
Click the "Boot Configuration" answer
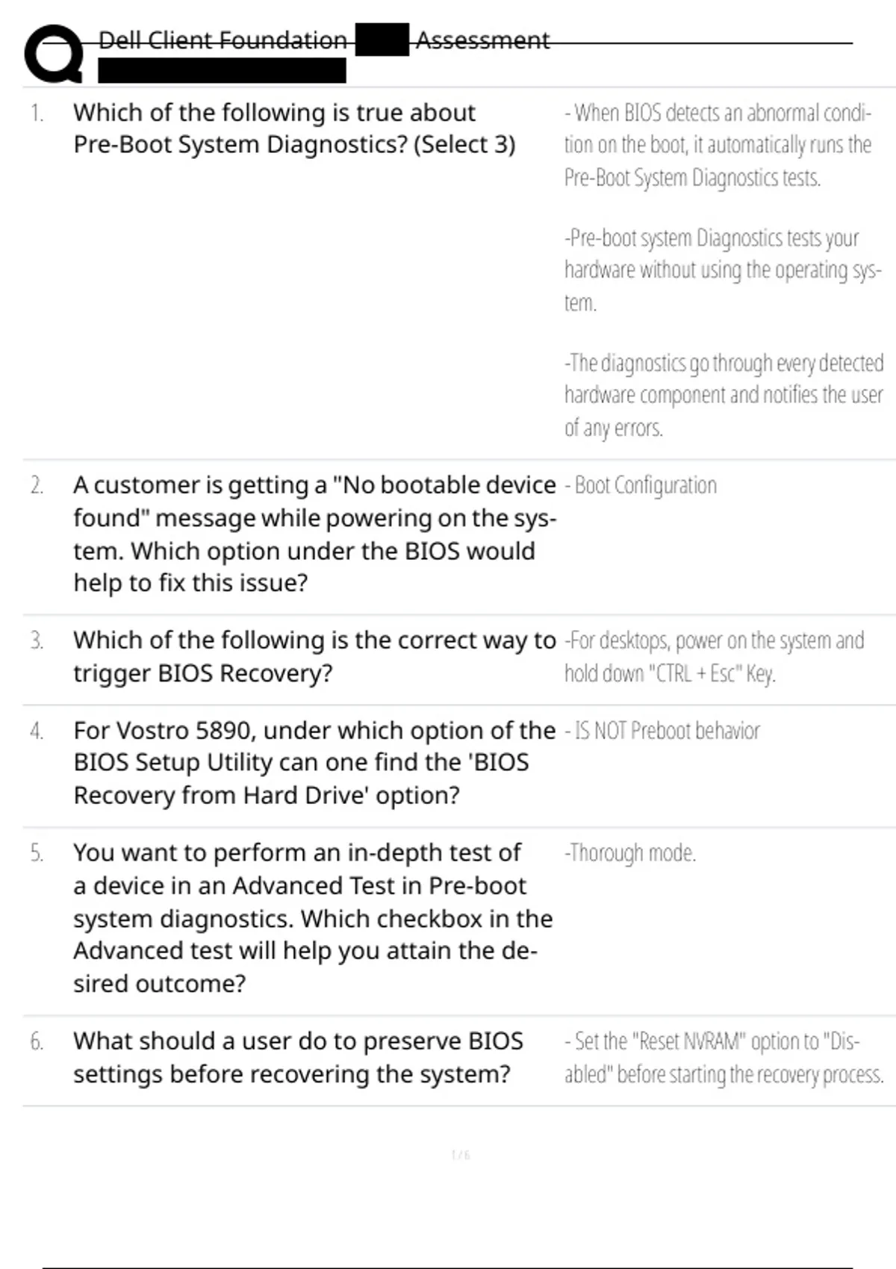point(645,486)
